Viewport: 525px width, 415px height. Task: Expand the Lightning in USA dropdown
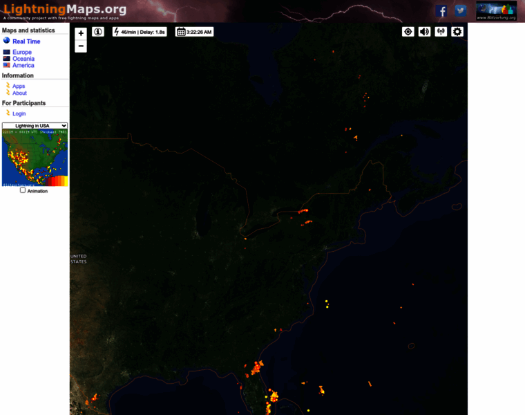click(x=35, y=126)
